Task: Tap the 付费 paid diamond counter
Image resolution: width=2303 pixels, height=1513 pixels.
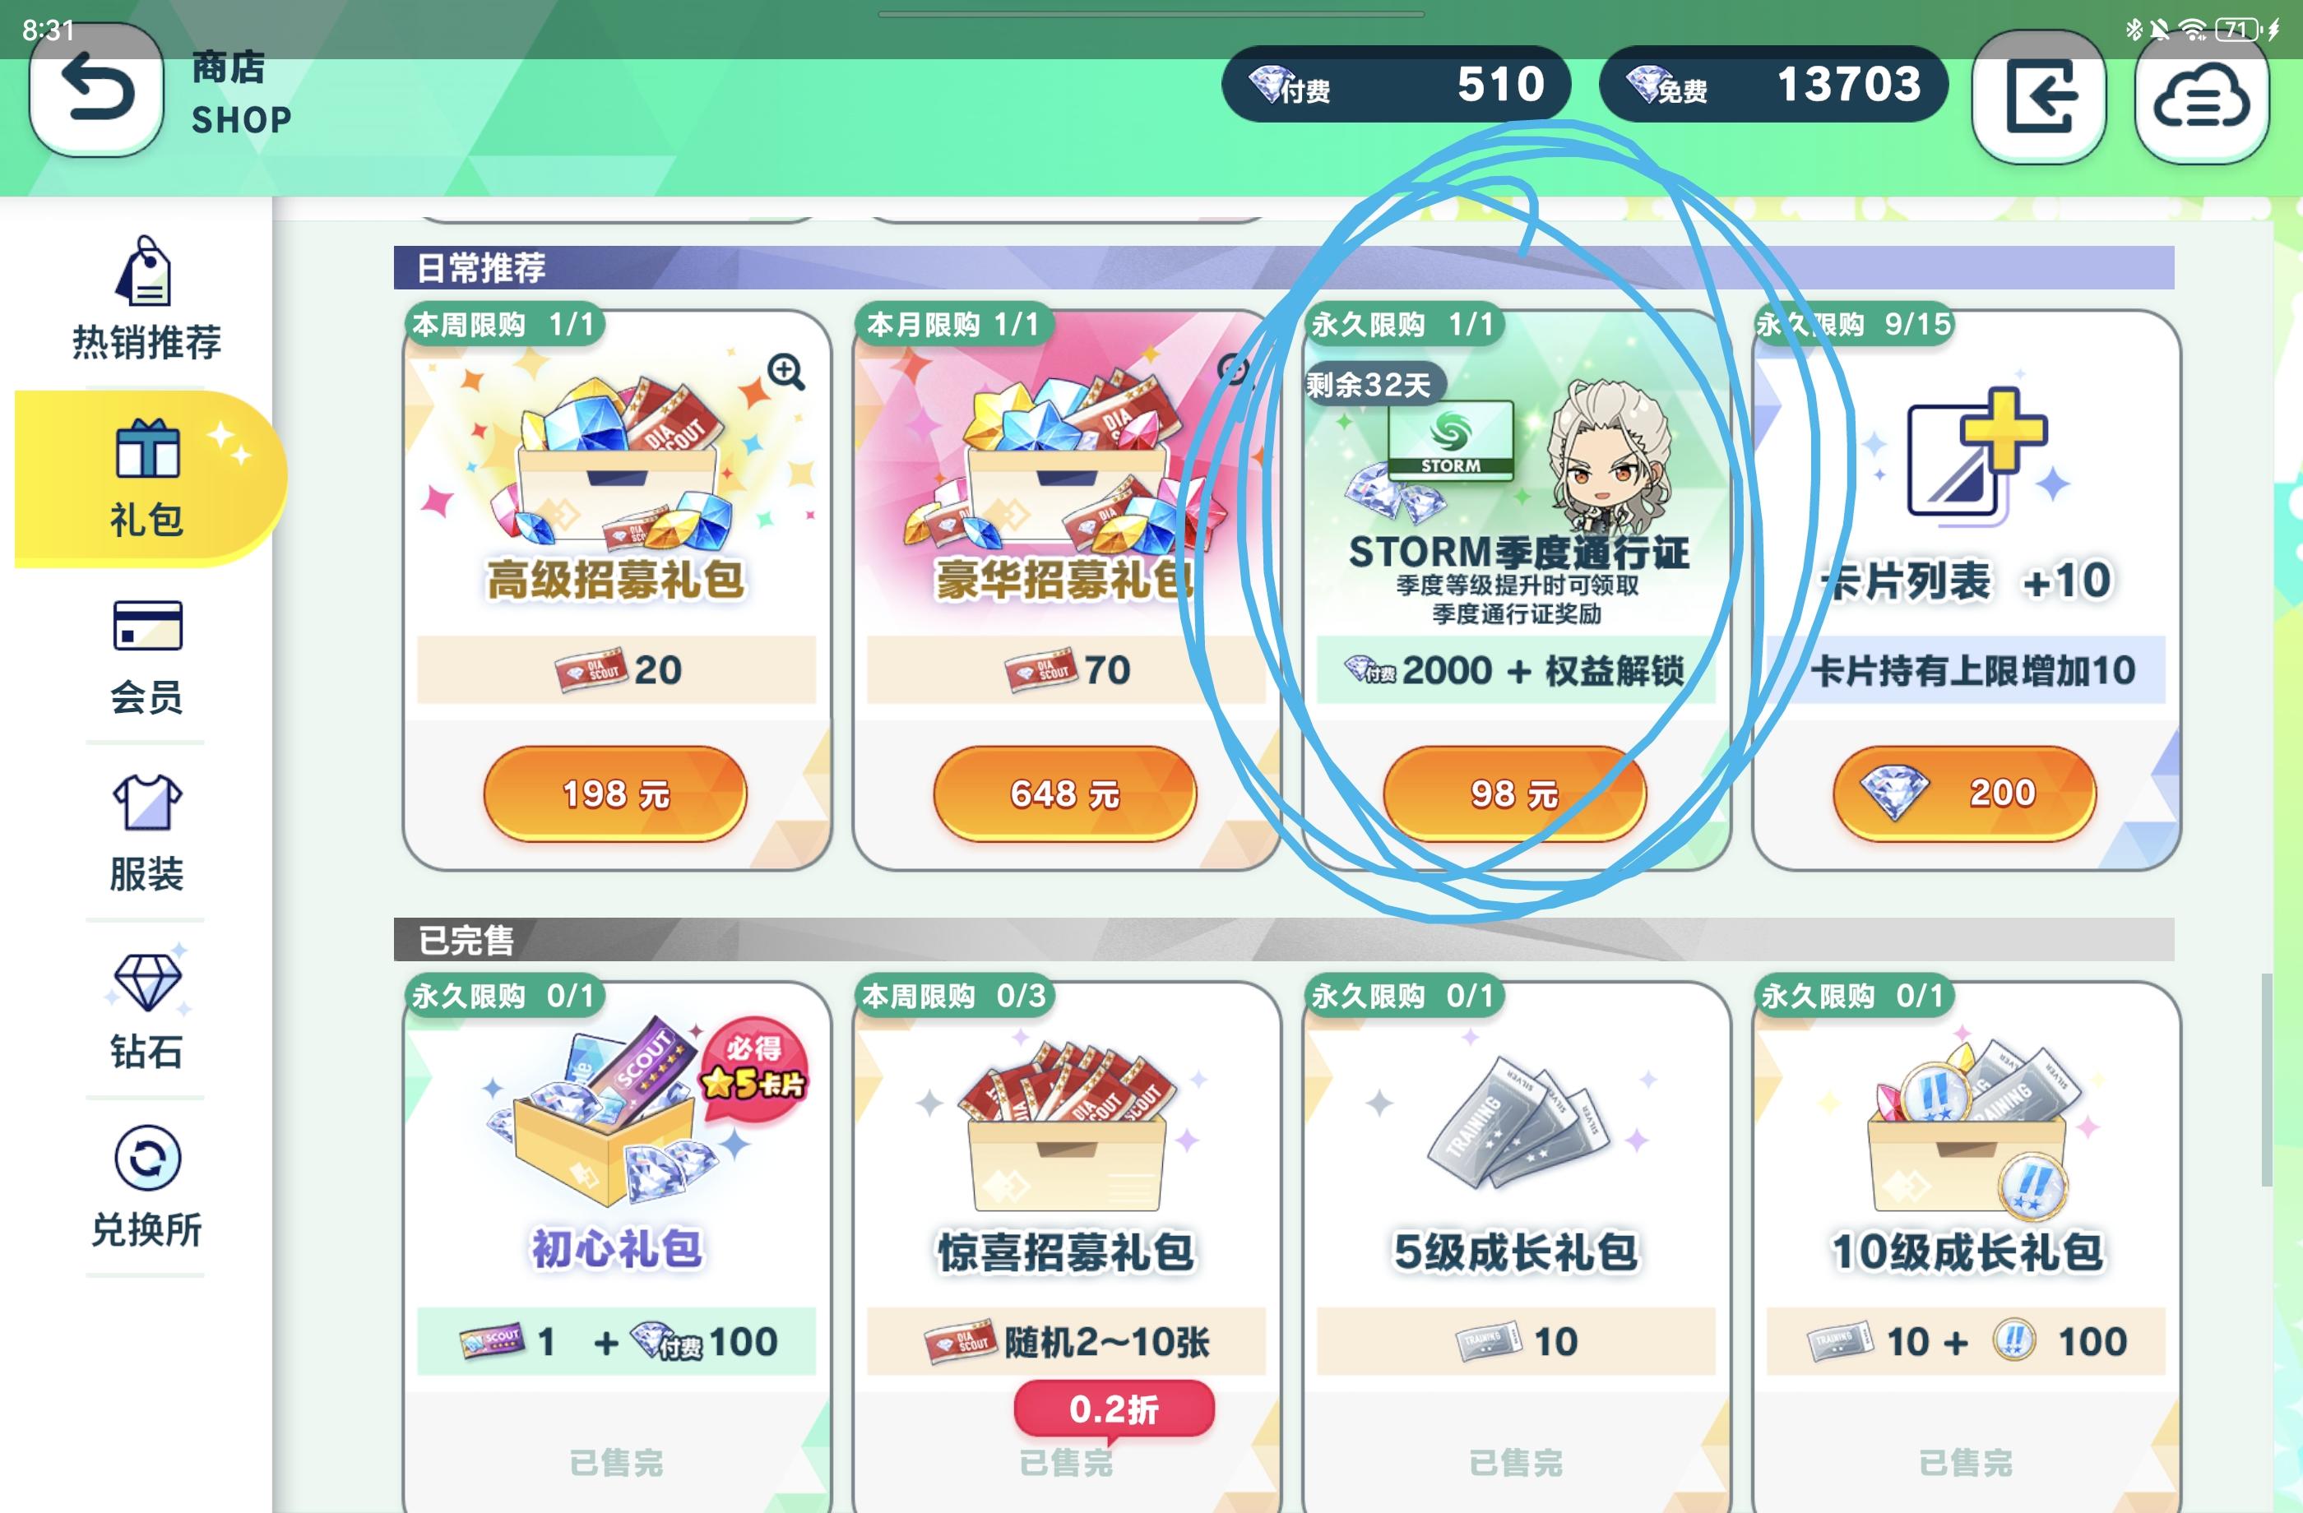Action: [1395, 84]
